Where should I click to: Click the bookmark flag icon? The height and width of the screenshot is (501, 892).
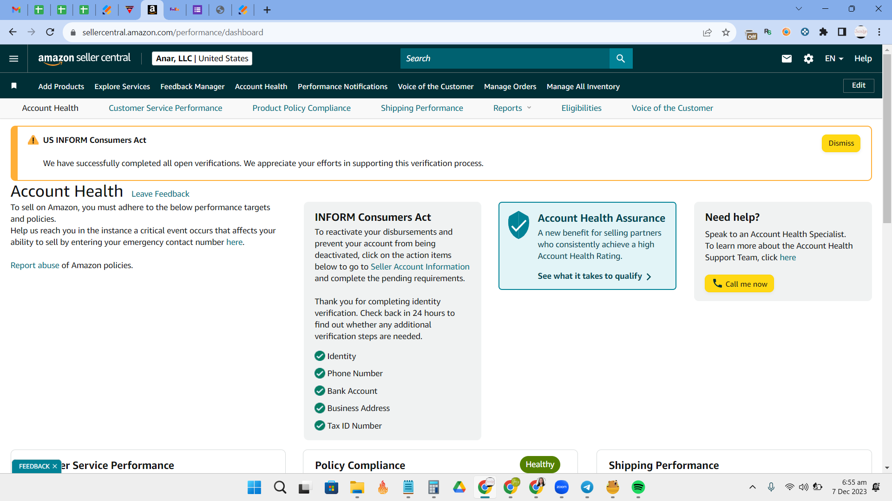(14, 86)
